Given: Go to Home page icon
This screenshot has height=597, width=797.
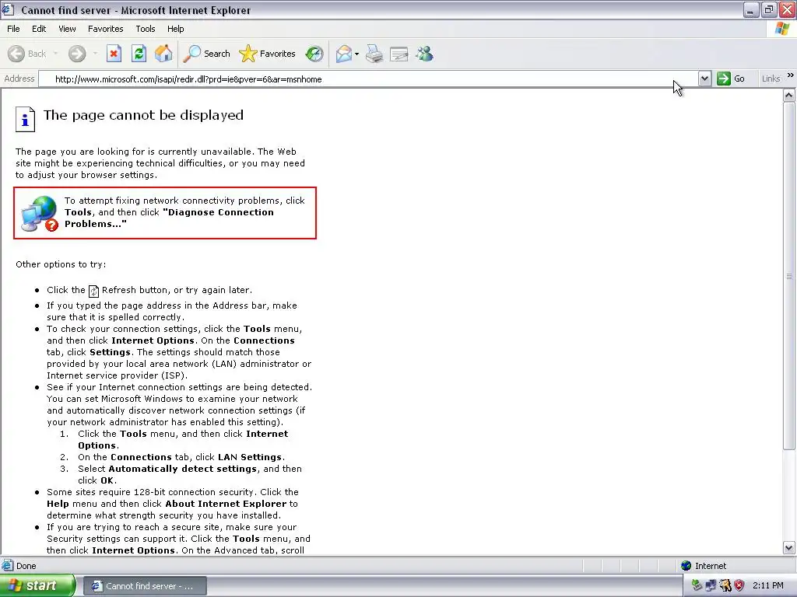Looking at the screenshot, I should click(x=163, y=54).
